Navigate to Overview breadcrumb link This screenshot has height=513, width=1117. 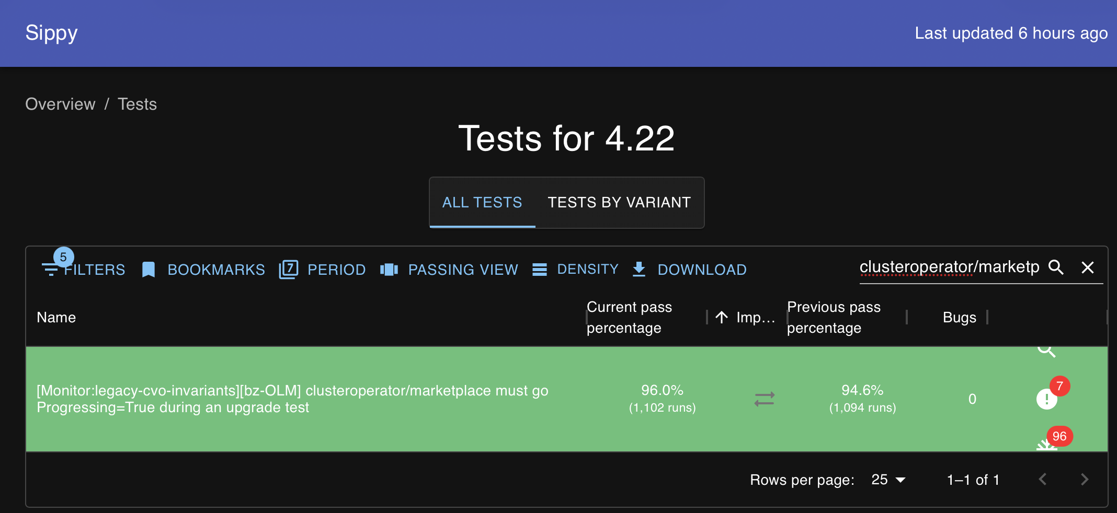(61, 104)
